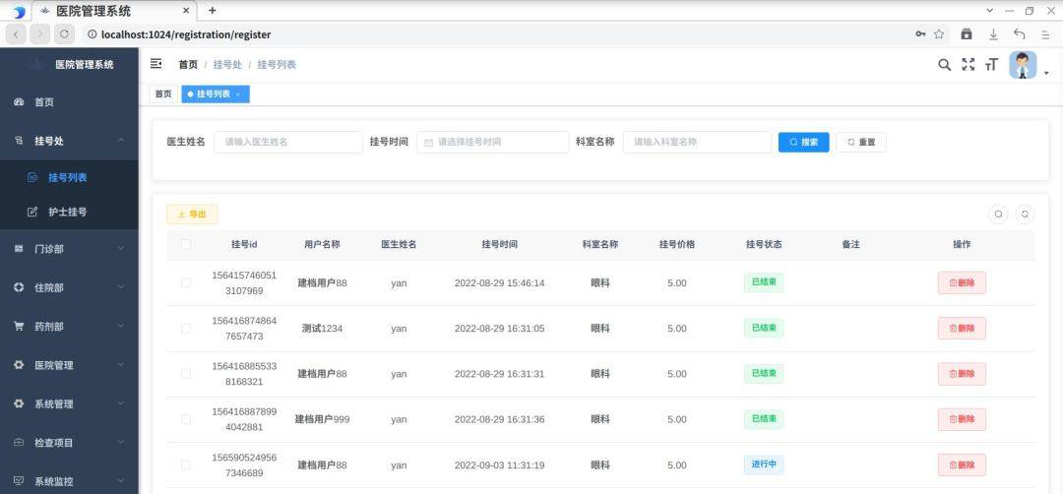Image resolution: width=1063 pixels, height=494 pixels.
Task: Click the 医院管理系统 browser tab
Action: point(114,11)
